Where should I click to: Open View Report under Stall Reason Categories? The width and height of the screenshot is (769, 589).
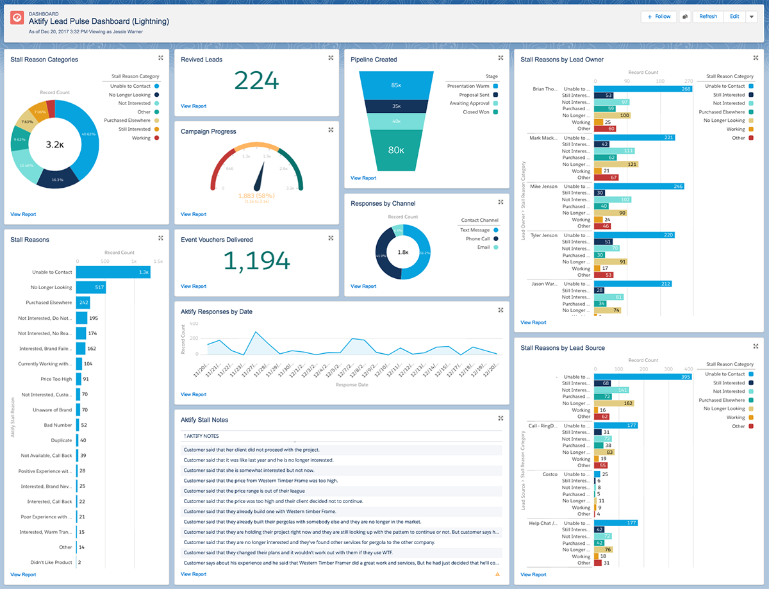coord(23,214)
